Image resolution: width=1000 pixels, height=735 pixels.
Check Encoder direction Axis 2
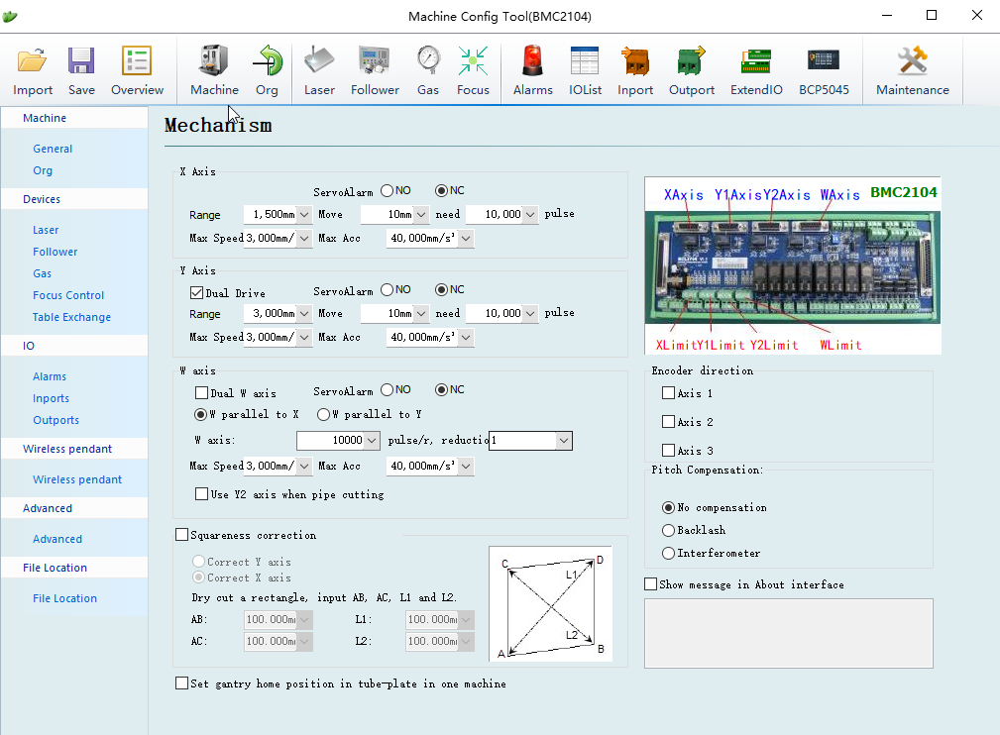(668, 421)
